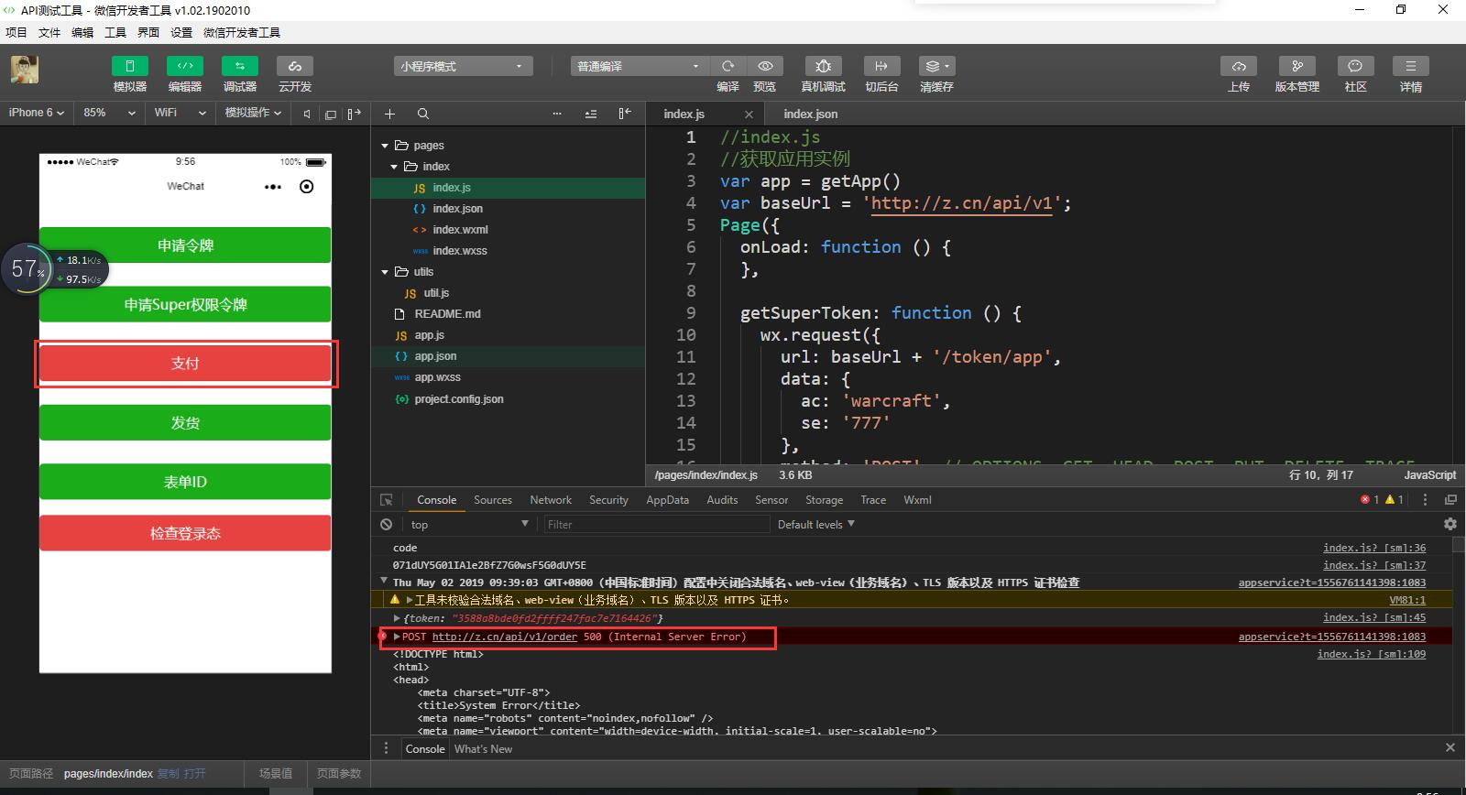Screen dimensions: 1466x795
Task: Toggle the editor (编辑器) panel
Action: coord(185,67)
